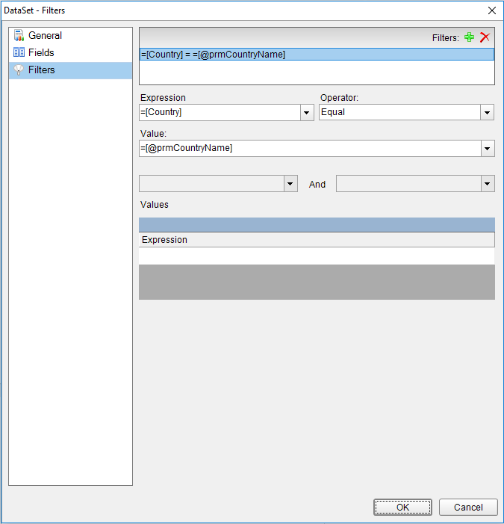
Task: Open dropdown arrow right of And
Action: tap(488, 184)
